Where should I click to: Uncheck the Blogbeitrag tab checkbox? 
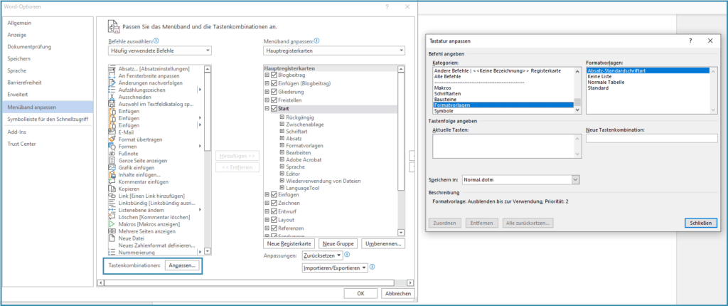click(274, 75)
